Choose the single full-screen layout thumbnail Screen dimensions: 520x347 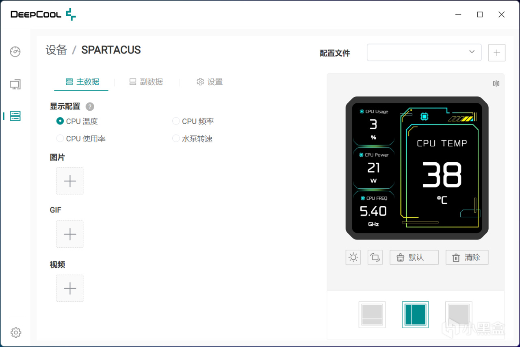coord(459,314)
